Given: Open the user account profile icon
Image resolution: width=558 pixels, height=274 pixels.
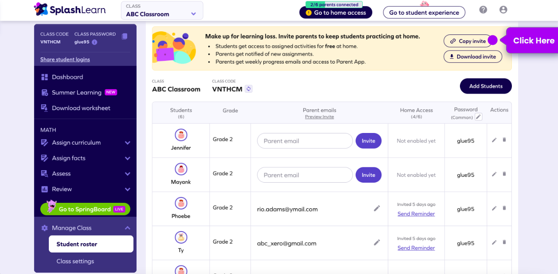Looking at the screenshot, I should tap(503, 10).
